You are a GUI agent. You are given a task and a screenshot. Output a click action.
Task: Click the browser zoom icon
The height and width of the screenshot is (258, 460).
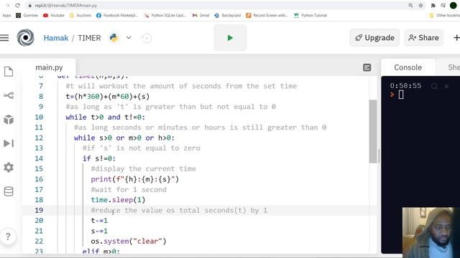(410, 5)
